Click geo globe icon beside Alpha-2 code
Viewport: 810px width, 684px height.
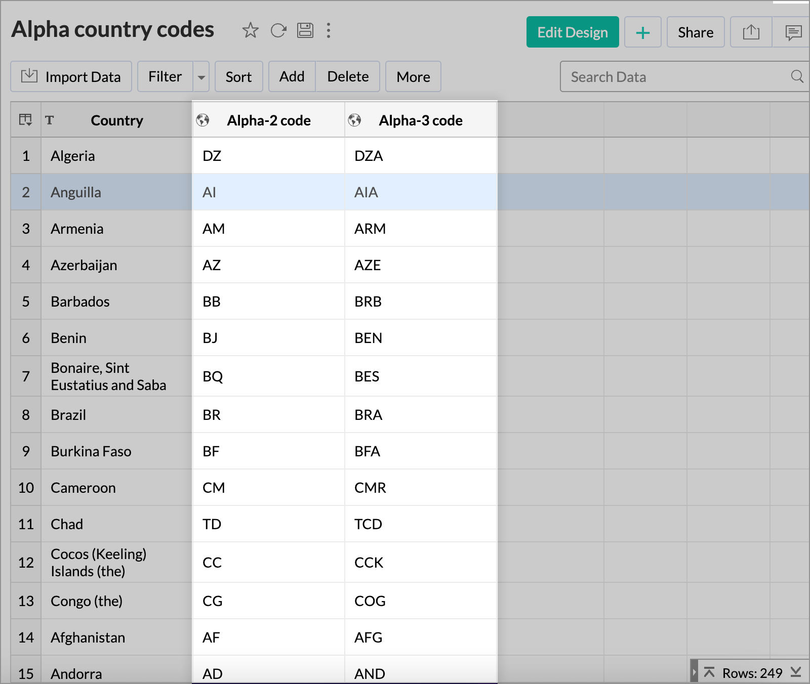[203, 120]
